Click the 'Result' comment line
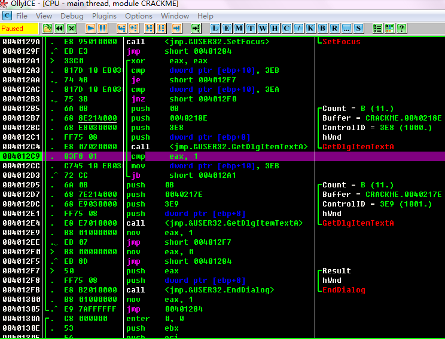The width and height of the screenshot is (445, 339). point(337,271)
